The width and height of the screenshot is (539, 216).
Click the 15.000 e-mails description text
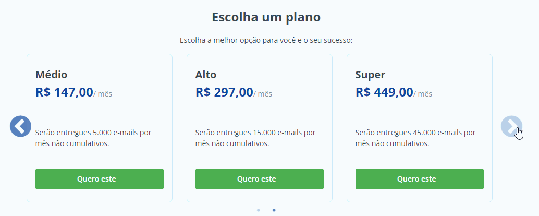tap(255, 138)
